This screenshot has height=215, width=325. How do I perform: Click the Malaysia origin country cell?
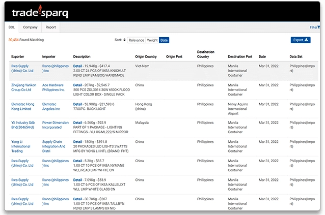pos(142,123)
